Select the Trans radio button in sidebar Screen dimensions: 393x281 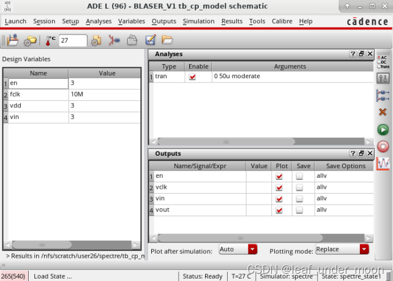(x=379, y=67)
